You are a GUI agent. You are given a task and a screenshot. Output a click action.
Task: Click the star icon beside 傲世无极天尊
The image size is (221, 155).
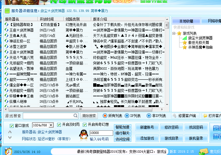185,43
